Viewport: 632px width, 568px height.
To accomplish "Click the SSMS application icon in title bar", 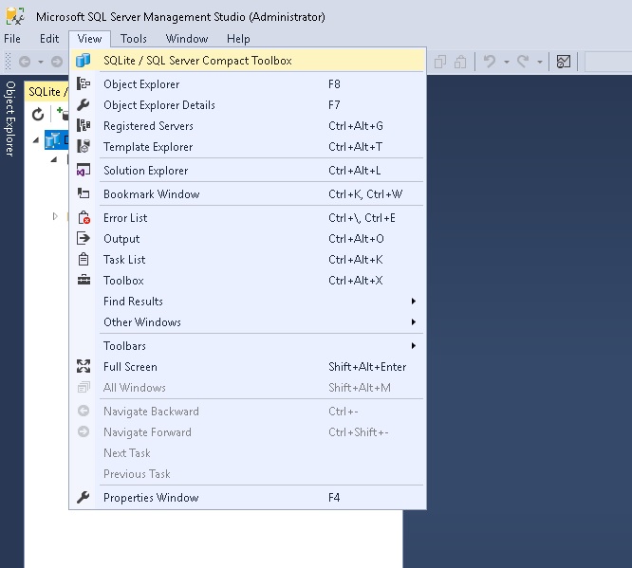I will pos(15,16).
